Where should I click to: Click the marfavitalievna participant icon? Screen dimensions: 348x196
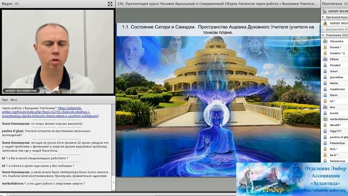pyautogui.click(x=325, y=119)
